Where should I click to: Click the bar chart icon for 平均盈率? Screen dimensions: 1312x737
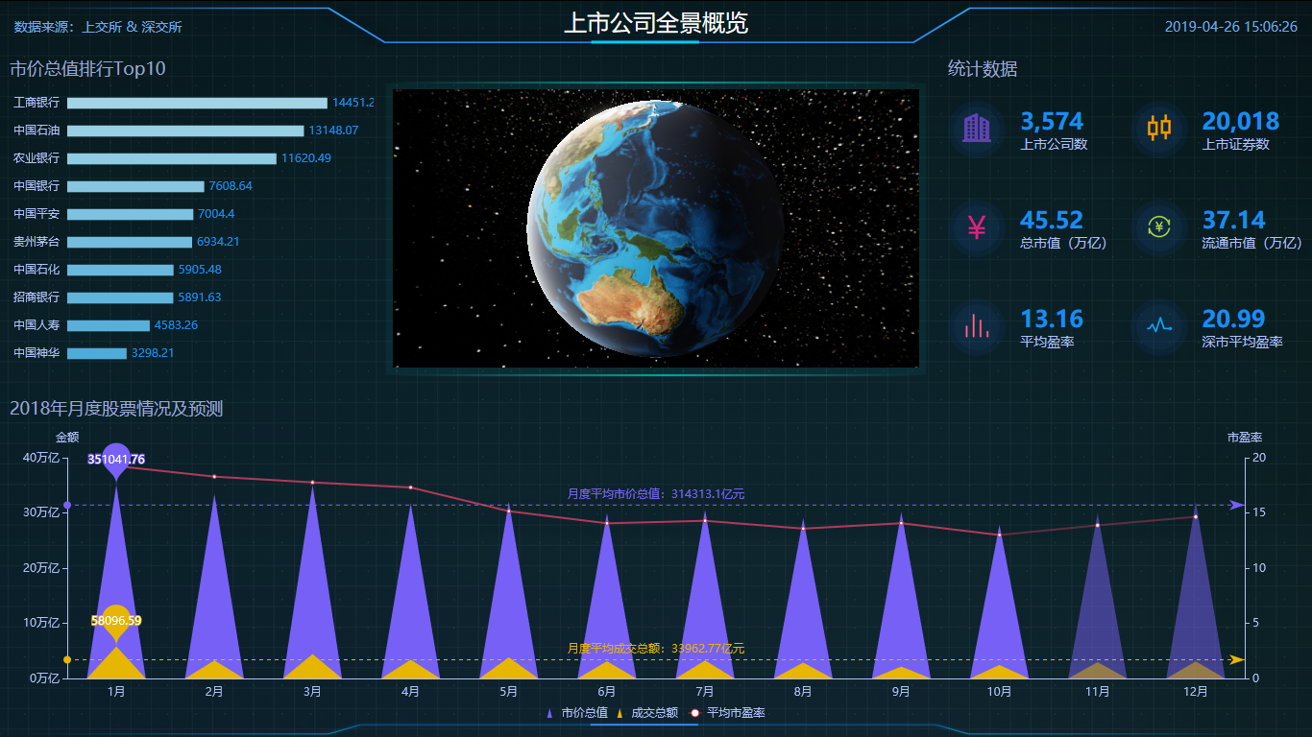click(x=977, y=326)
